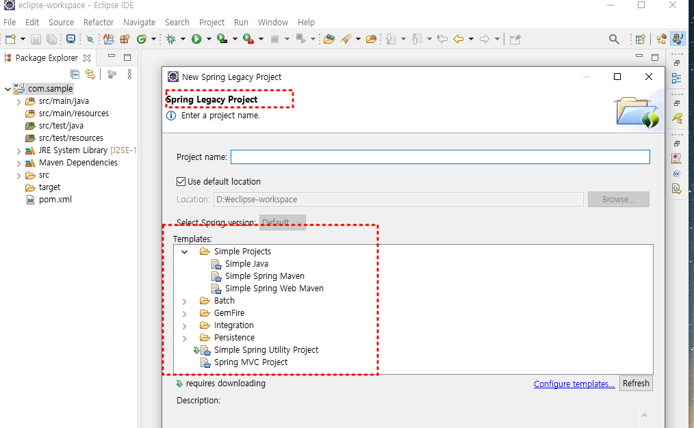The image size is (694, 428).
Task: Select Simple Spring Utility Project template
Action: pyautogui.click(x=266, y=350)
